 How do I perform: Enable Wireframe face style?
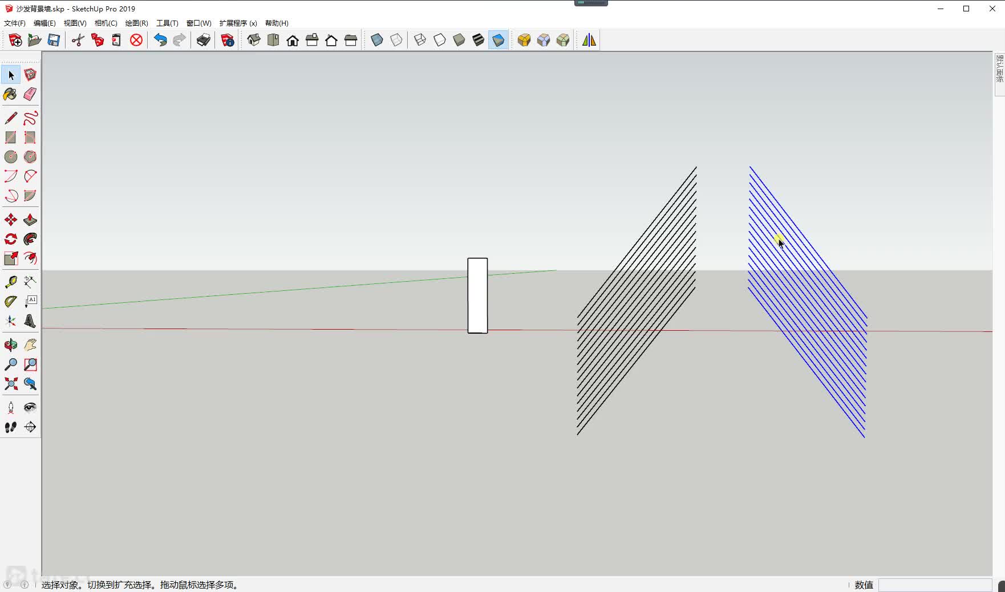pos(420,40)
